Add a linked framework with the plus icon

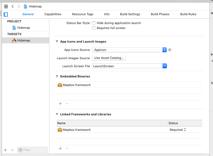pyautogui.click(x=60, y=148)
